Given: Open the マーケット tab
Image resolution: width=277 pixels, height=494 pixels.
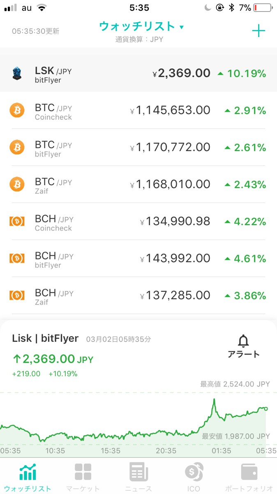Looking at the screenshot, I should (x=83, y=472).
